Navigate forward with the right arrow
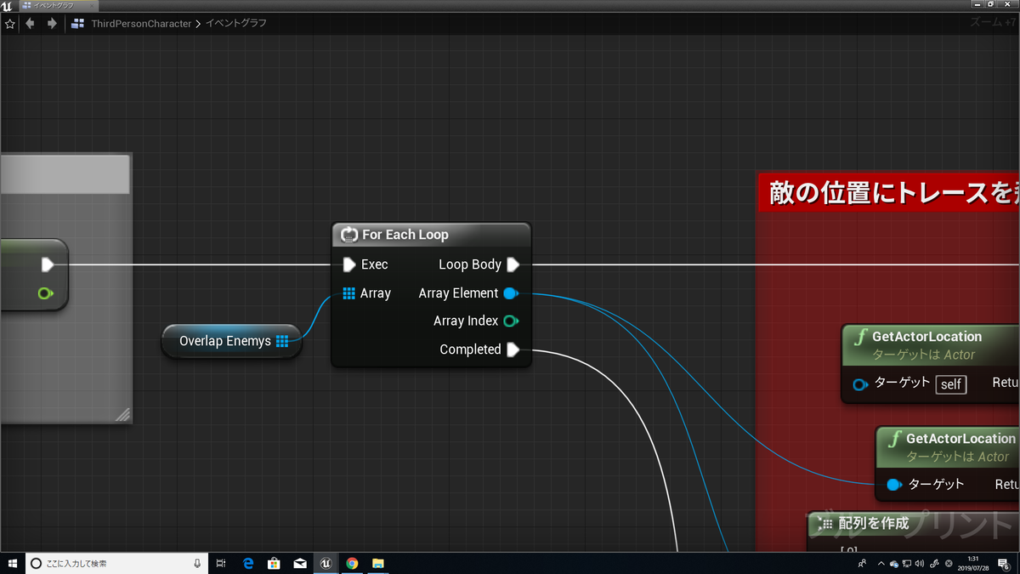Image resolution: width=1020 pixels, height=574 pixels. point(52,24)
